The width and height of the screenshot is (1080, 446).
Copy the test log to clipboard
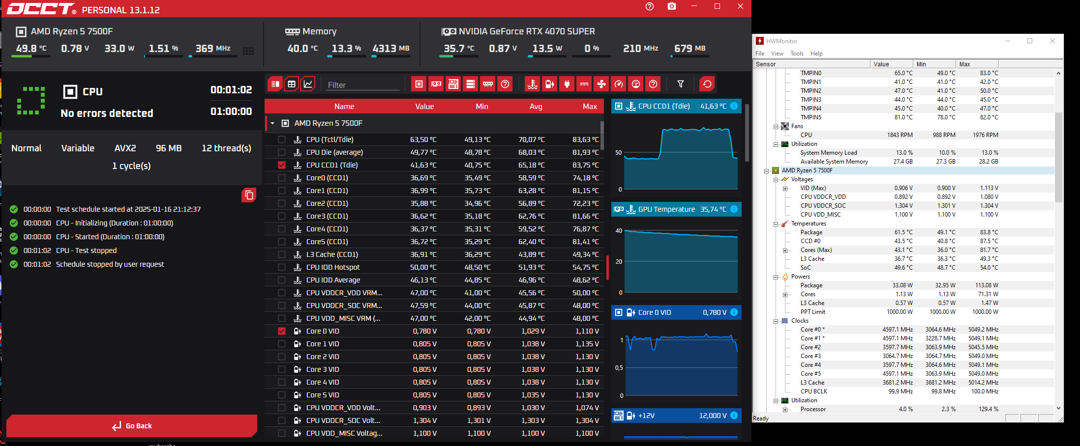pos(249,195)
